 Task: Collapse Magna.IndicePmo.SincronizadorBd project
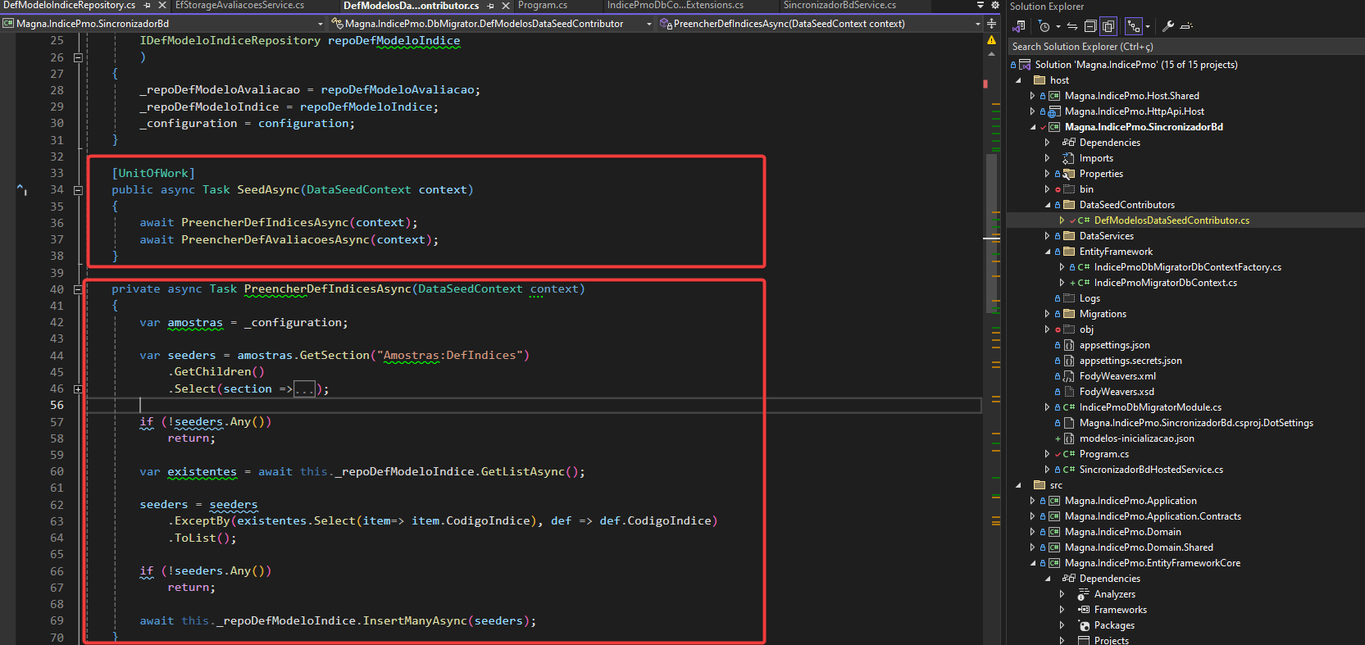point(1032,127)
